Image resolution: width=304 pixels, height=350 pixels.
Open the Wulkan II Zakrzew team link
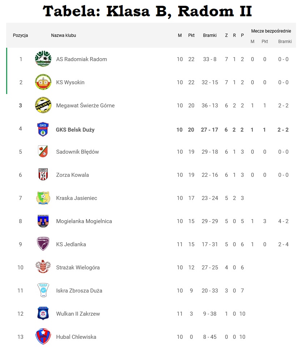point(78,314)
